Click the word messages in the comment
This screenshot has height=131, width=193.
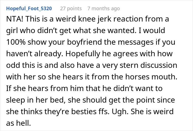tap(136, 42)
